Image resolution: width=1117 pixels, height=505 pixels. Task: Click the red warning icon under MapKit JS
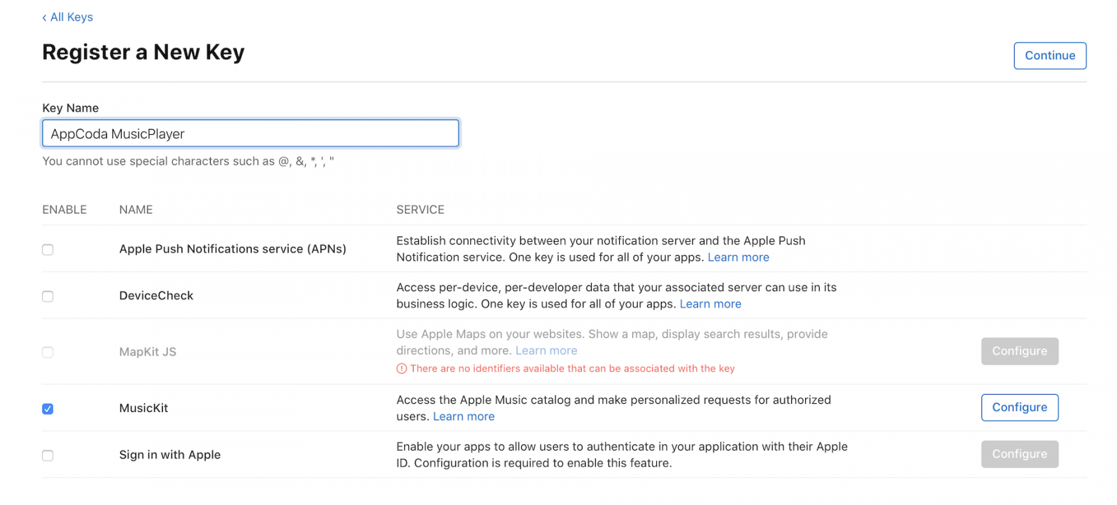click(x=402, y=369)
